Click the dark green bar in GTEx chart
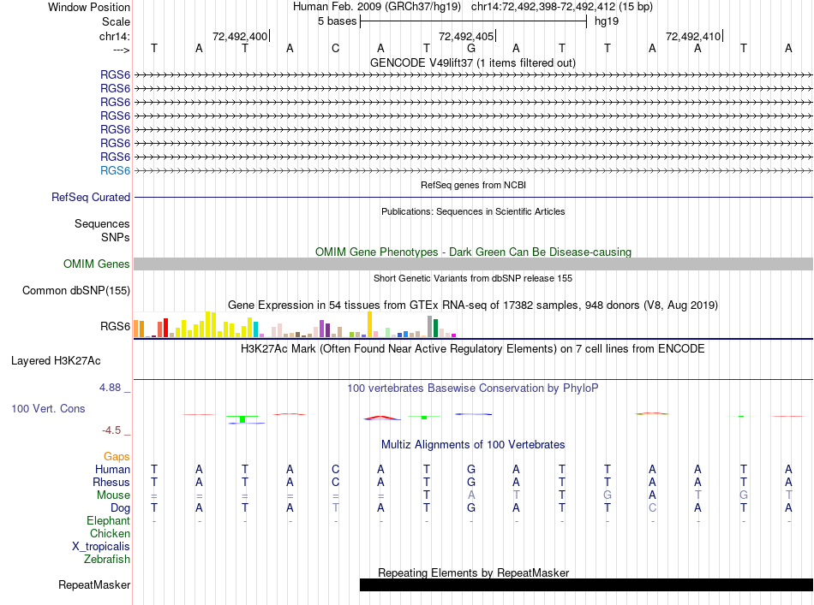The height and width of the screenshot is (605, 814). point(435,328)
